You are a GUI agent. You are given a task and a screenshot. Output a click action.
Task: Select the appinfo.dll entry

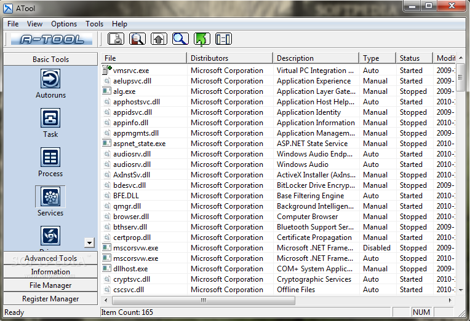pos(130,123)
